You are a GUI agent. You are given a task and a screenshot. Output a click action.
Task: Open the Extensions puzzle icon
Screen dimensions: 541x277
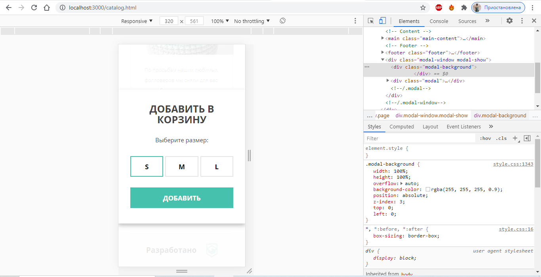tap(464, 8)
